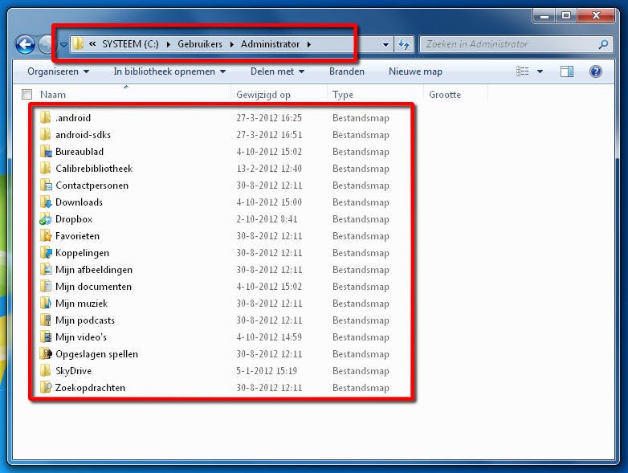Select the Calibrebibliotheek folder icon

tap(46, 168)
